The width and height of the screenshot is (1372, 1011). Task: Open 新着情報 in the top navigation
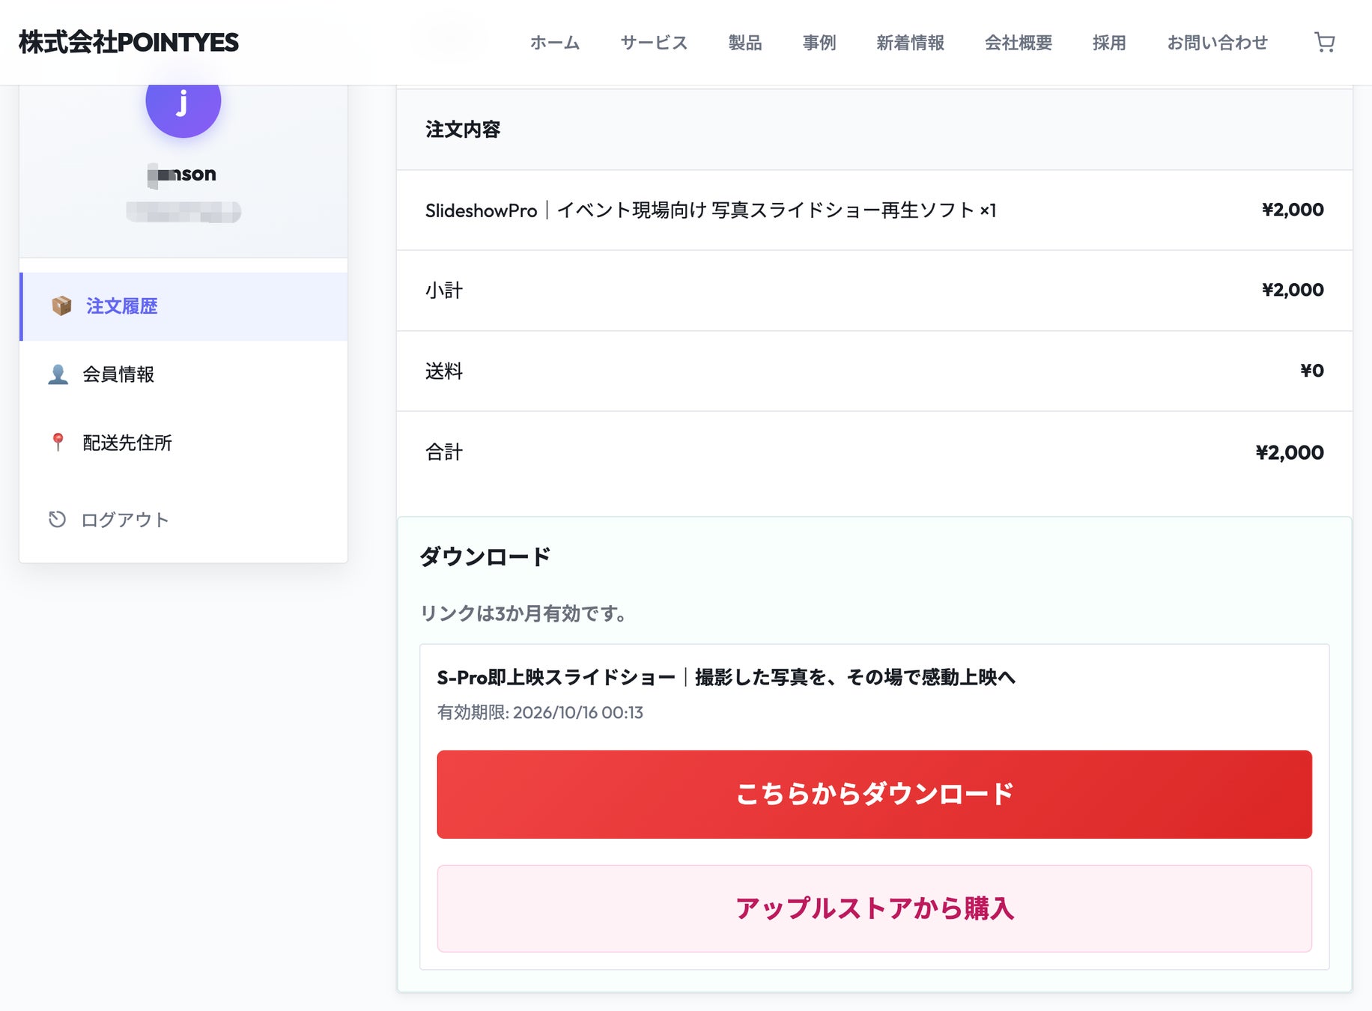pyautogui.click(x=911, y=43)
